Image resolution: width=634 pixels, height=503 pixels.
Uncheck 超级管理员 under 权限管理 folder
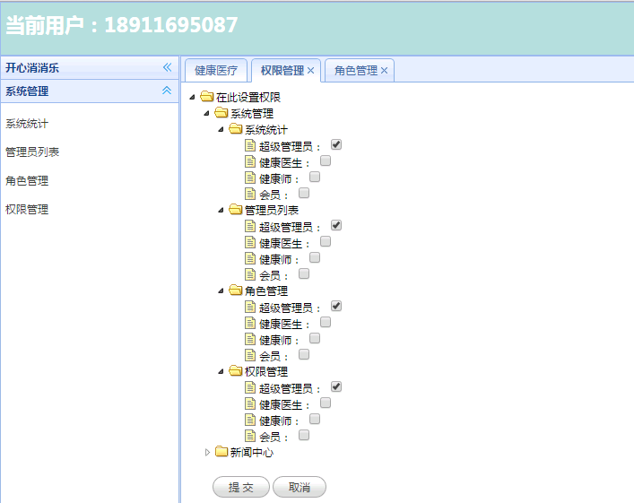336,386
